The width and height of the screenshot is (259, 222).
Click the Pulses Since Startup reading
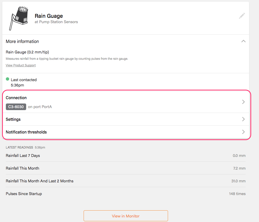(x=24, y=194)
